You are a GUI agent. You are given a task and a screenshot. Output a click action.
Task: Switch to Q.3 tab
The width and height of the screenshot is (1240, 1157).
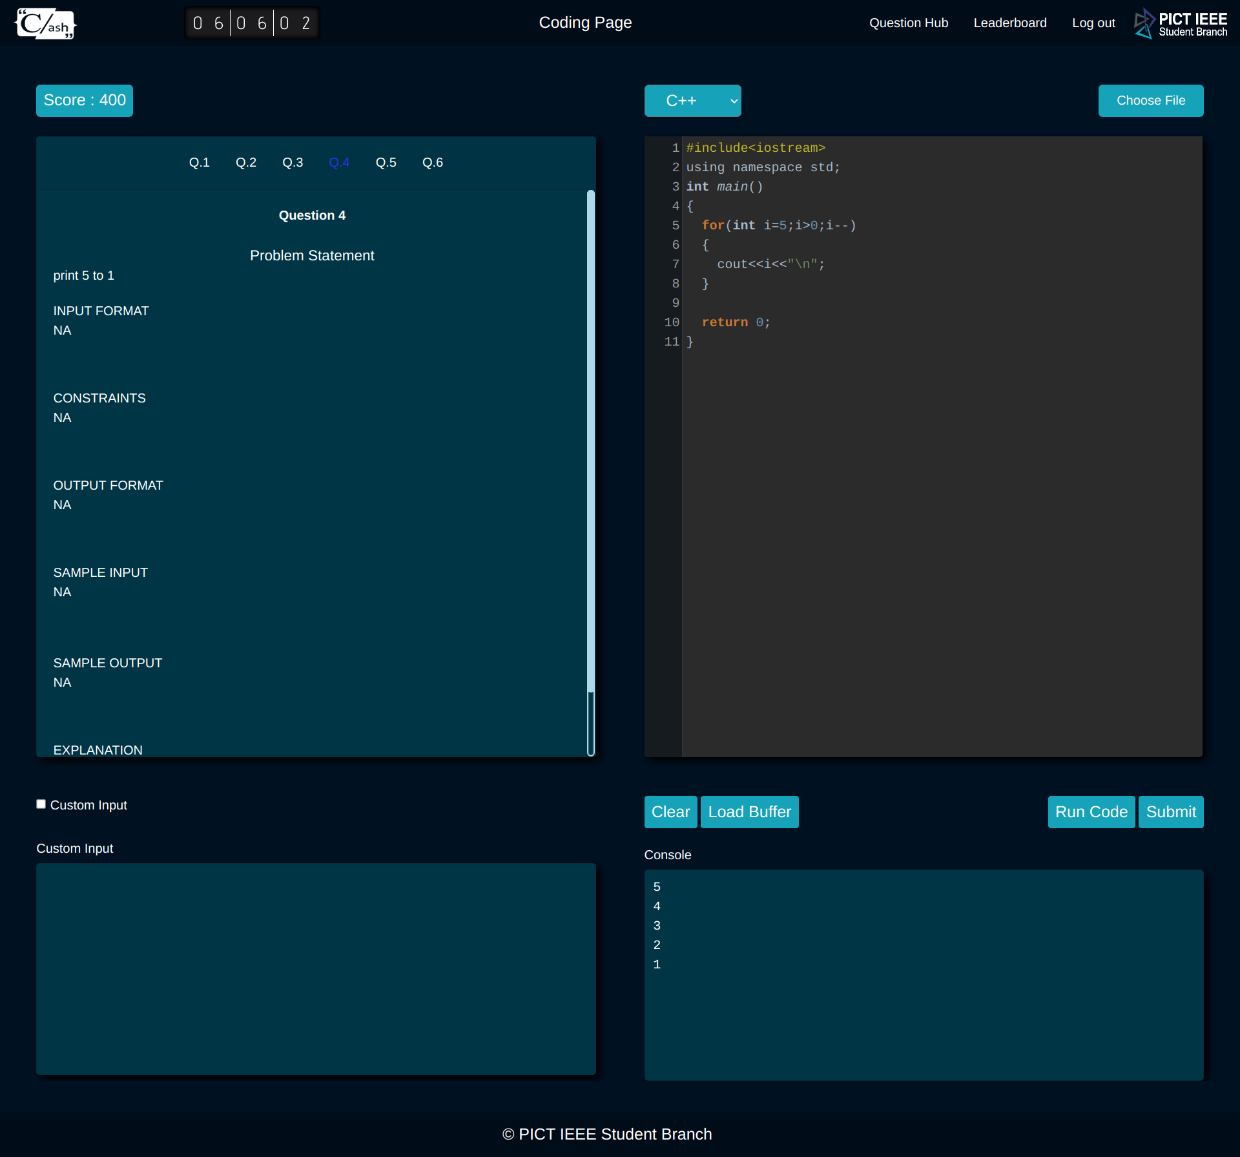pos(293,163)
